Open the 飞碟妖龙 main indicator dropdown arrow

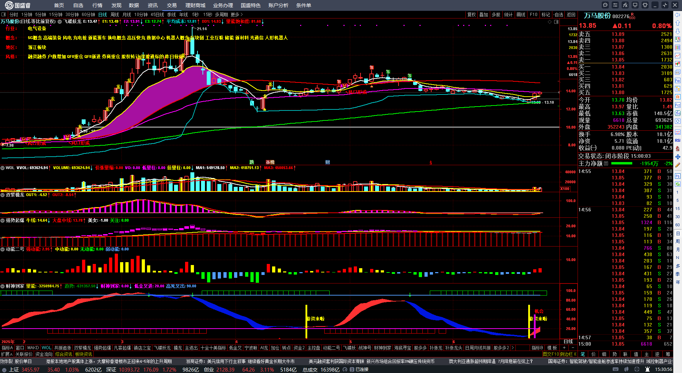[x=60, y=21]
